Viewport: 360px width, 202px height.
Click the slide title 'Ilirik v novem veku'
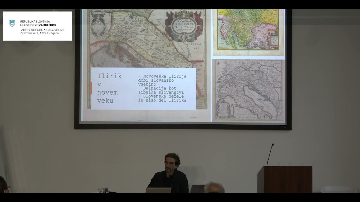point(109,88)
